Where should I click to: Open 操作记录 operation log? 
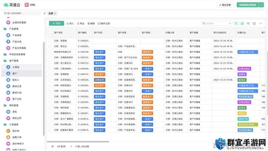pos(104,24)
